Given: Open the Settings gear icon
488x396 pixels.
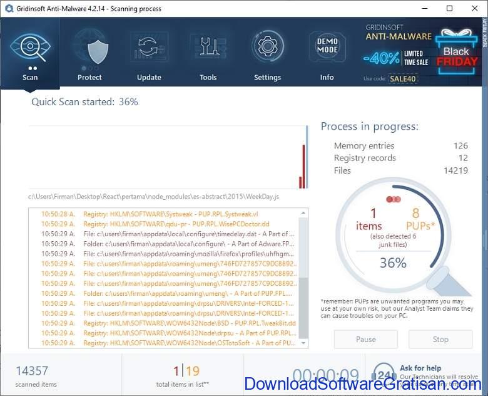Looking at the screenshot, I should click(268, 46).
